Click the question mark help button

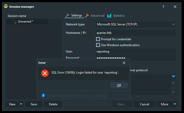tap(163, 7)
